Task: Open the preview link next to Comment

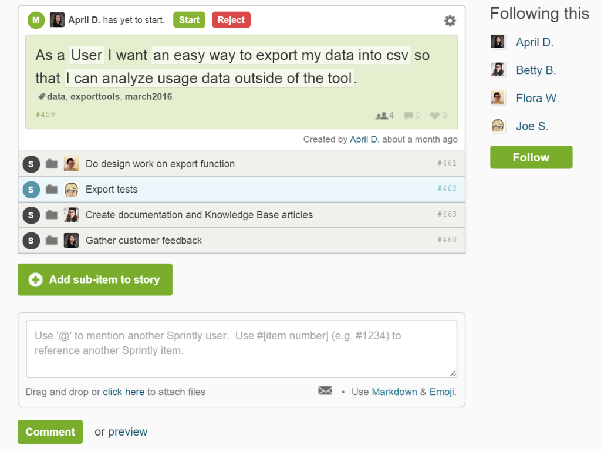Action: [x=128, y=431]
